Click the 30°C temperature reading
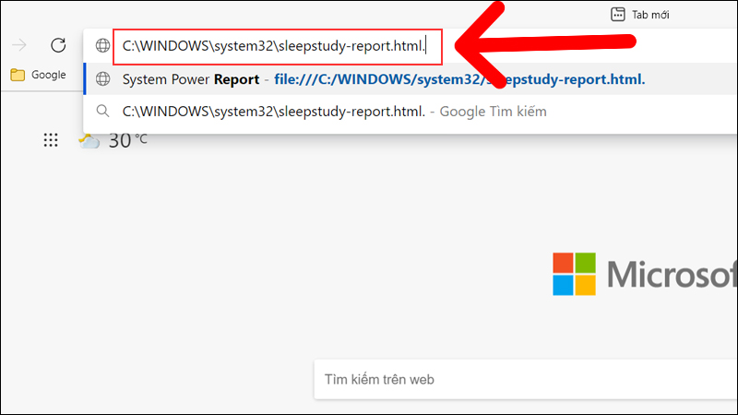This screenshot has height=415, width=738. pyautogui.click(x=127, y=140)
